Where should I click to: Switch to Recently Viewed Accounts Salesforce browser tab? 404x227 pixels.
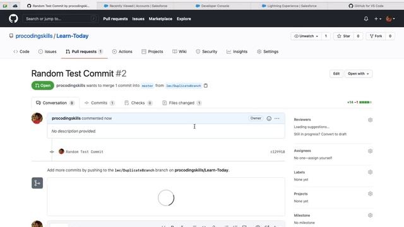pos(135,6)
